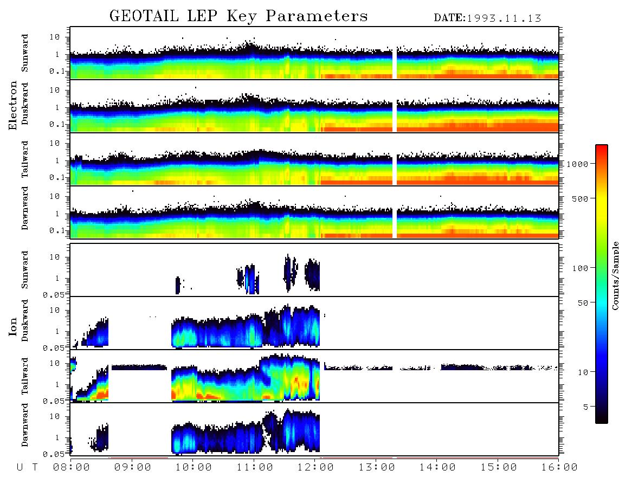Viewport: 619px width, 477px height.
Task: Click the Ion Sunward spectrogram panel
Action: [314, 270]
